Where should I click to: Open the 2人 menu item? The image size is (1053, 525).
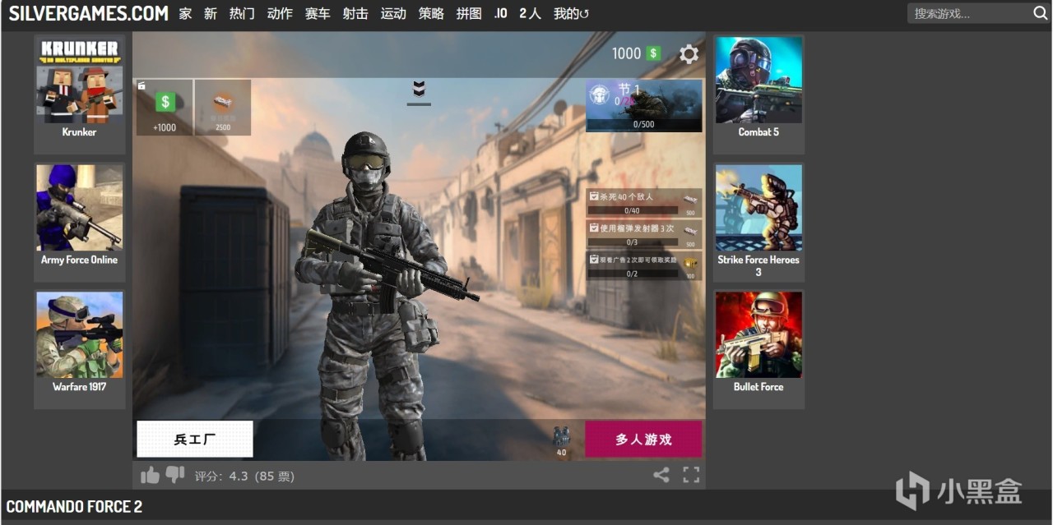click(531, 13)
